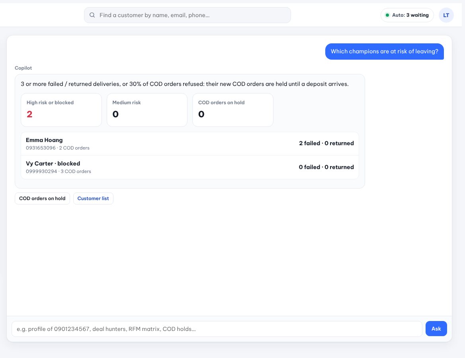Image resolution: width=465 pixels, height=358 pixels.
Task: Click the COD rule explanation sentence
Action: [x=185, y=84]
